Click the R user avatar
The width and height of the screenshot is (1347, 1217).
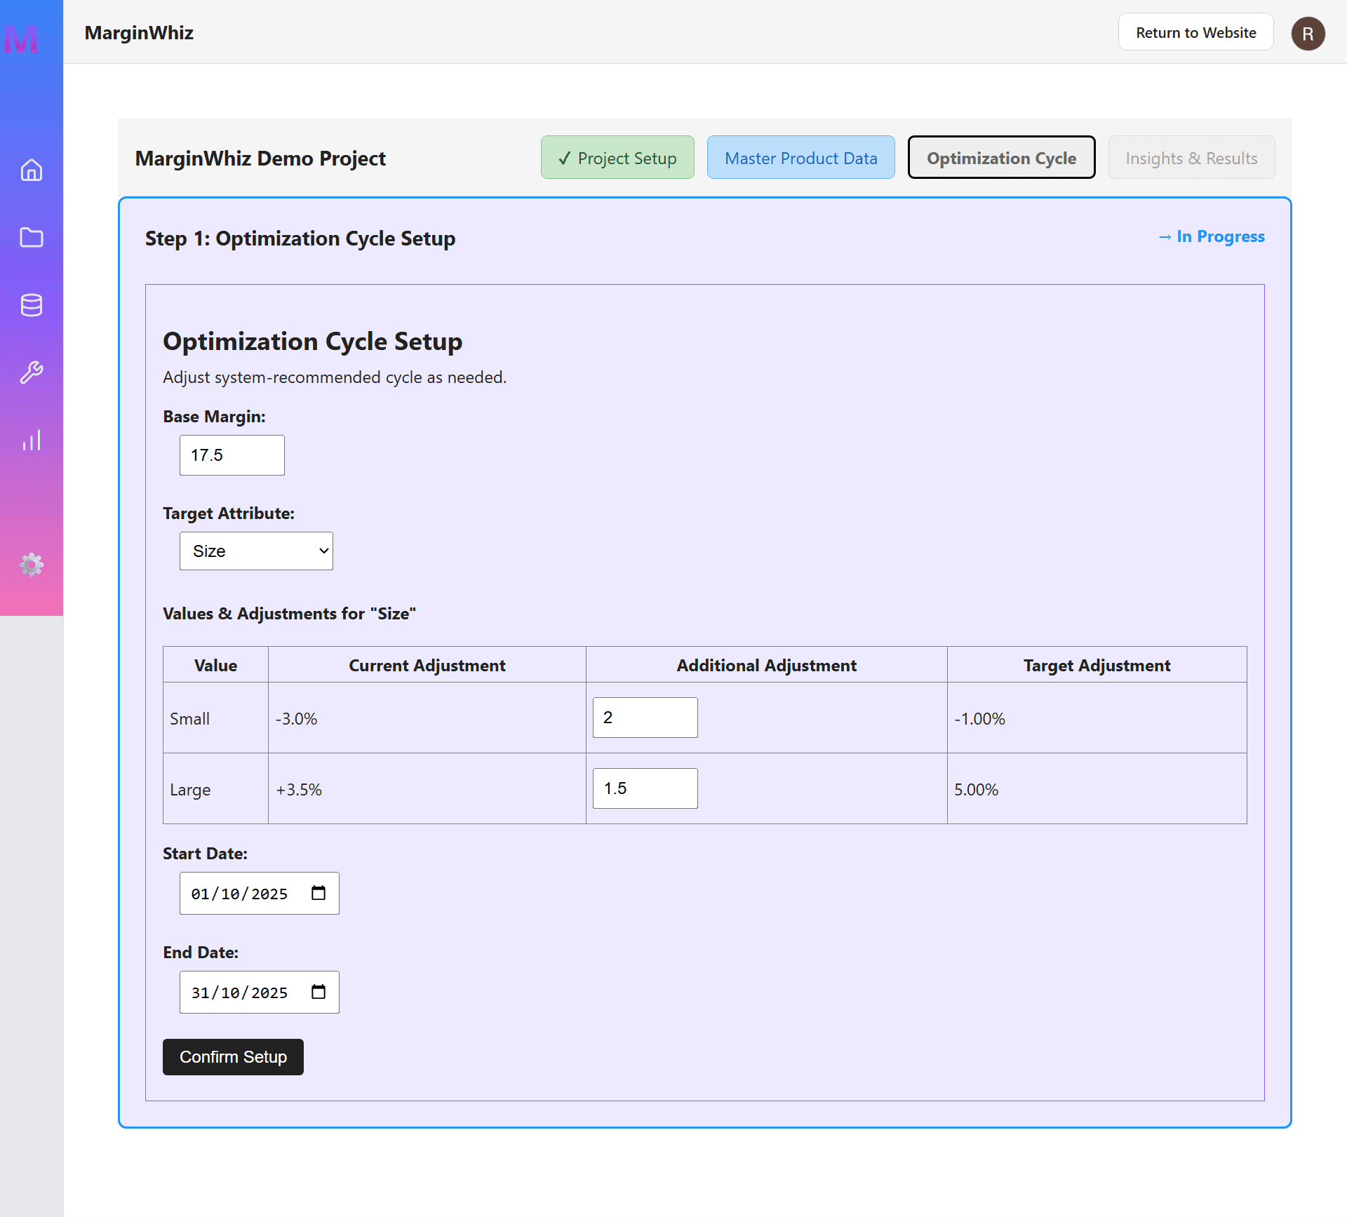click(x=1308, y=34)
